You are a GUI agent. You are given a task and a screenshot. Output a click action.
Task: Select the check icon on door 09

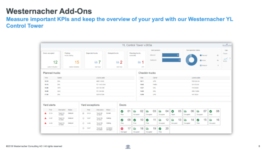pos(122,120)
